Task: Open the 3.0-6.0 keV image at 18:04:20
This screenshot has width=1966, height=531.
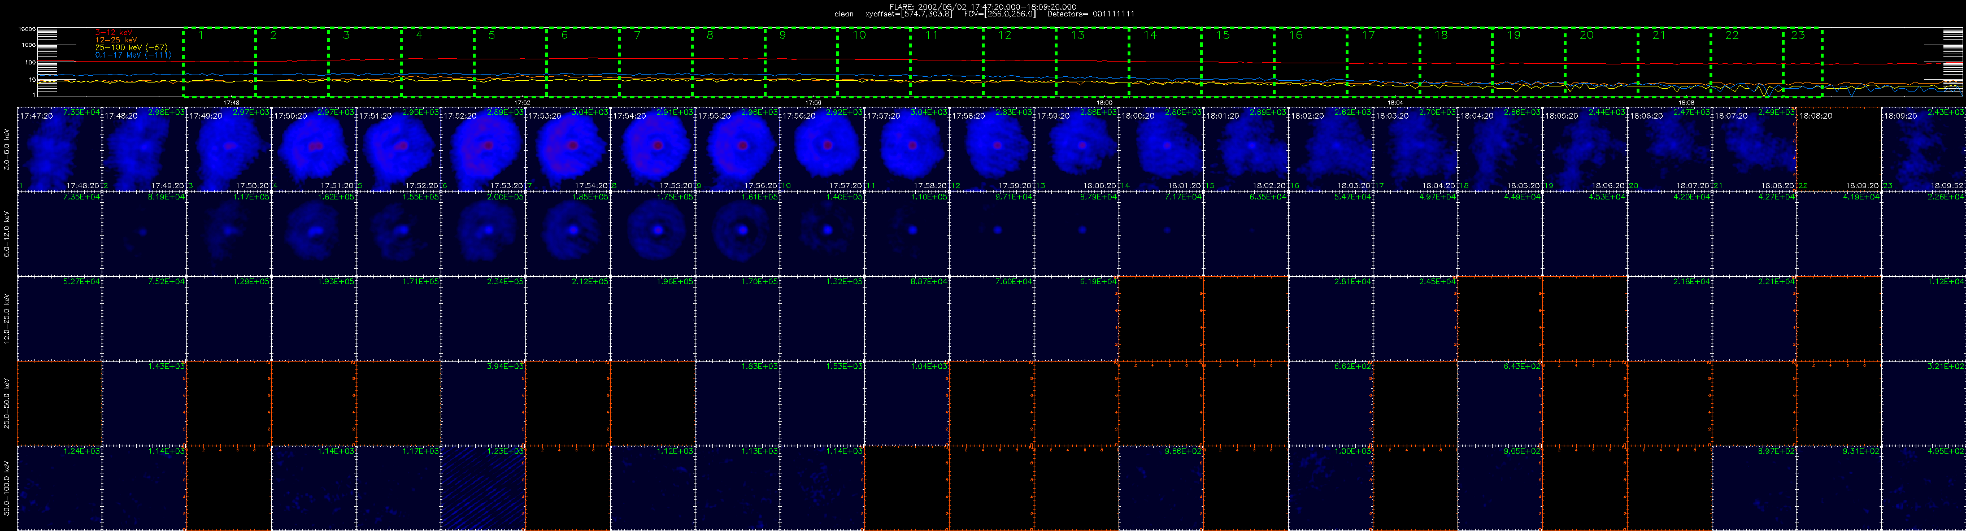Action: pyautogui.click(x=1500, y=149)
